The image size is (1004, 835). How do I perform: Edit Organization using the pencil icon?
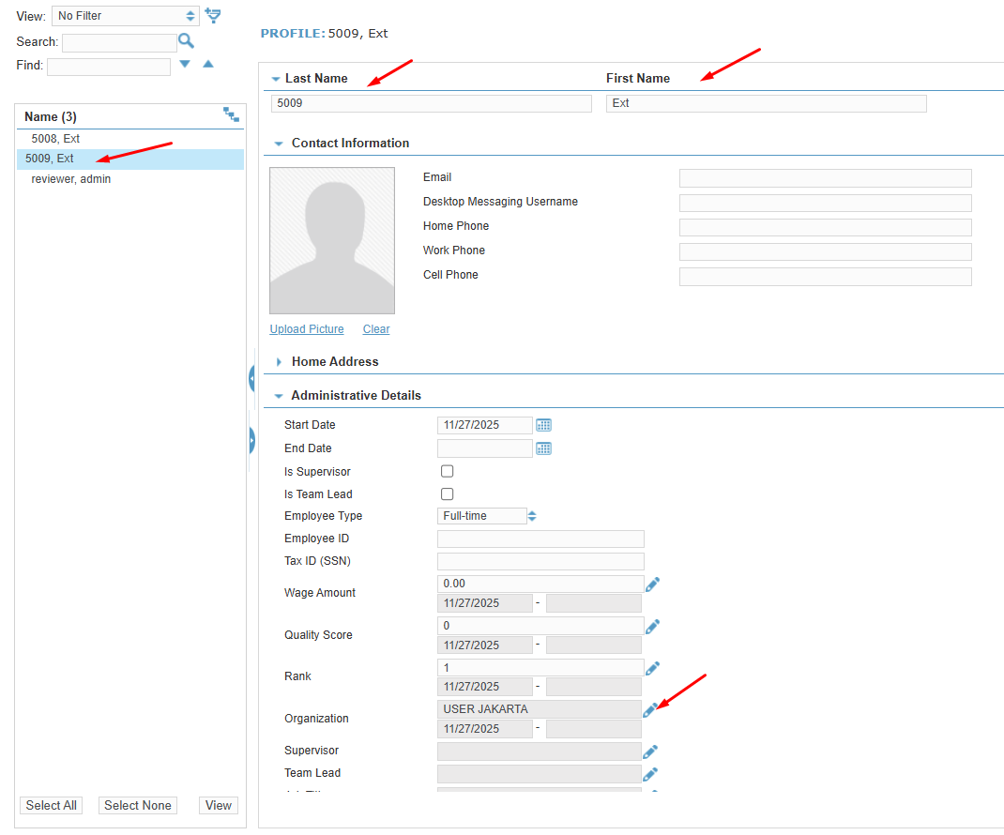point(650,710)
